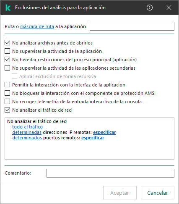Tick 'Aplicar exclusión de forma recursiva' checkbox
This screenshot has width=179, height=204.
14,76
